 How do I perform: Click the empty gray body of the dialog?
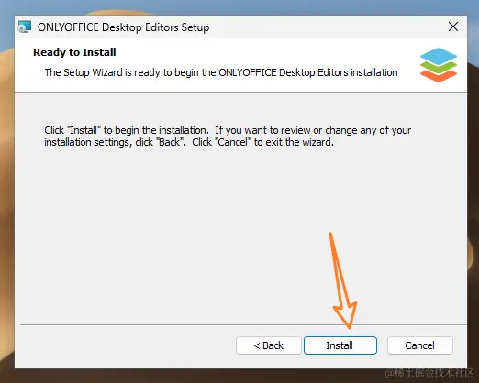pos(184,229)
